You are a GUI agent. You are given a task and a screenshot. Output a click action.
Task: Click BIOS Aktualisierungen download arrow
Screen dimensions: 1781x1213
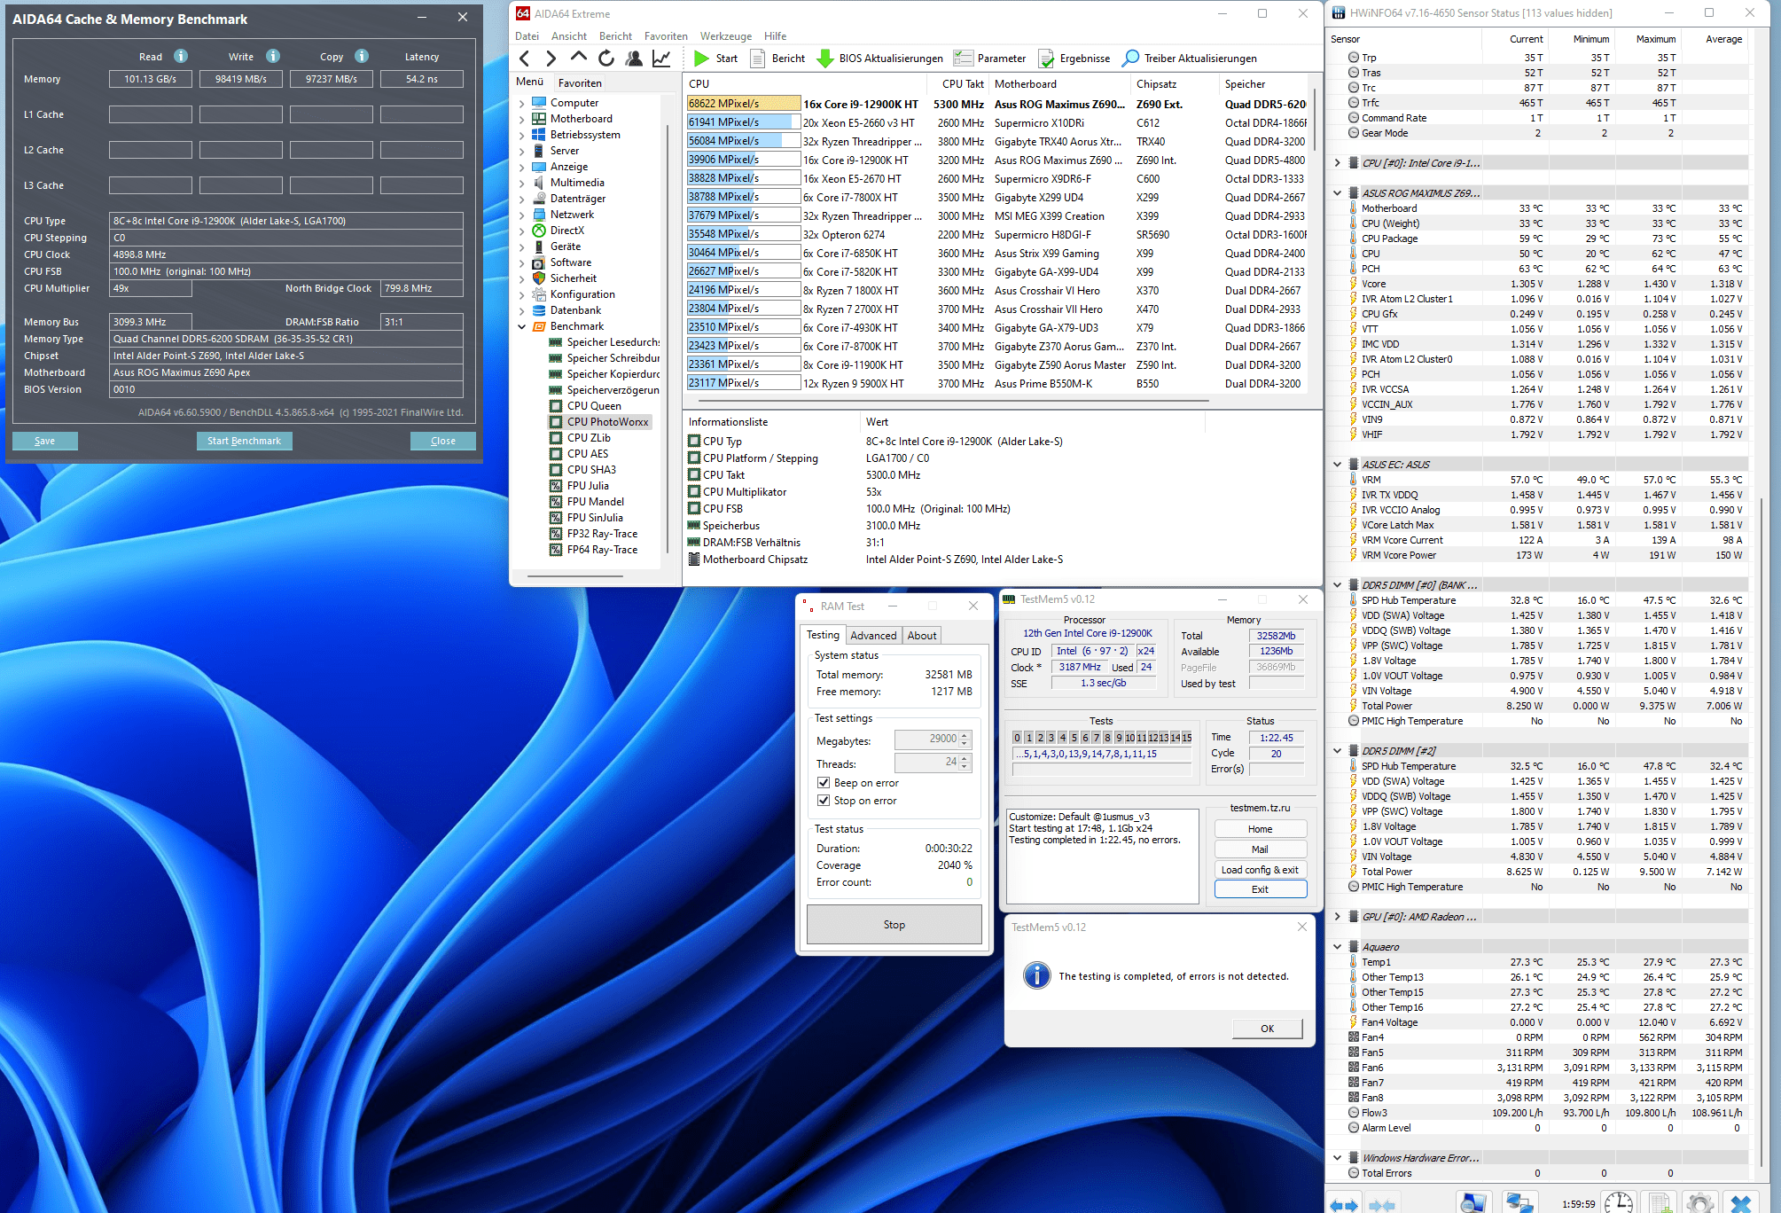pos(824,59)
